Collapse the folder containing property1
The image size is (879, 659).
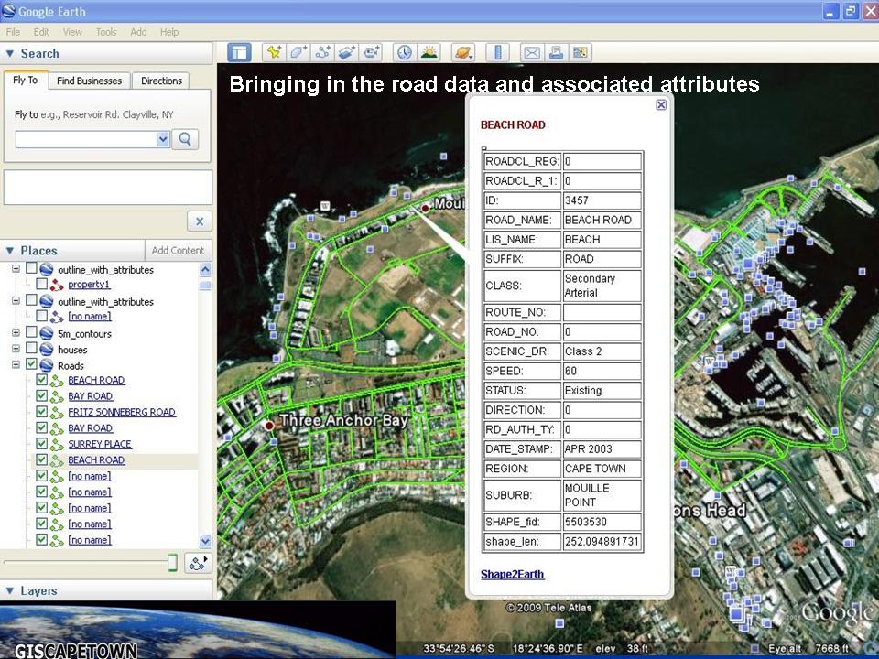(16, 269)
